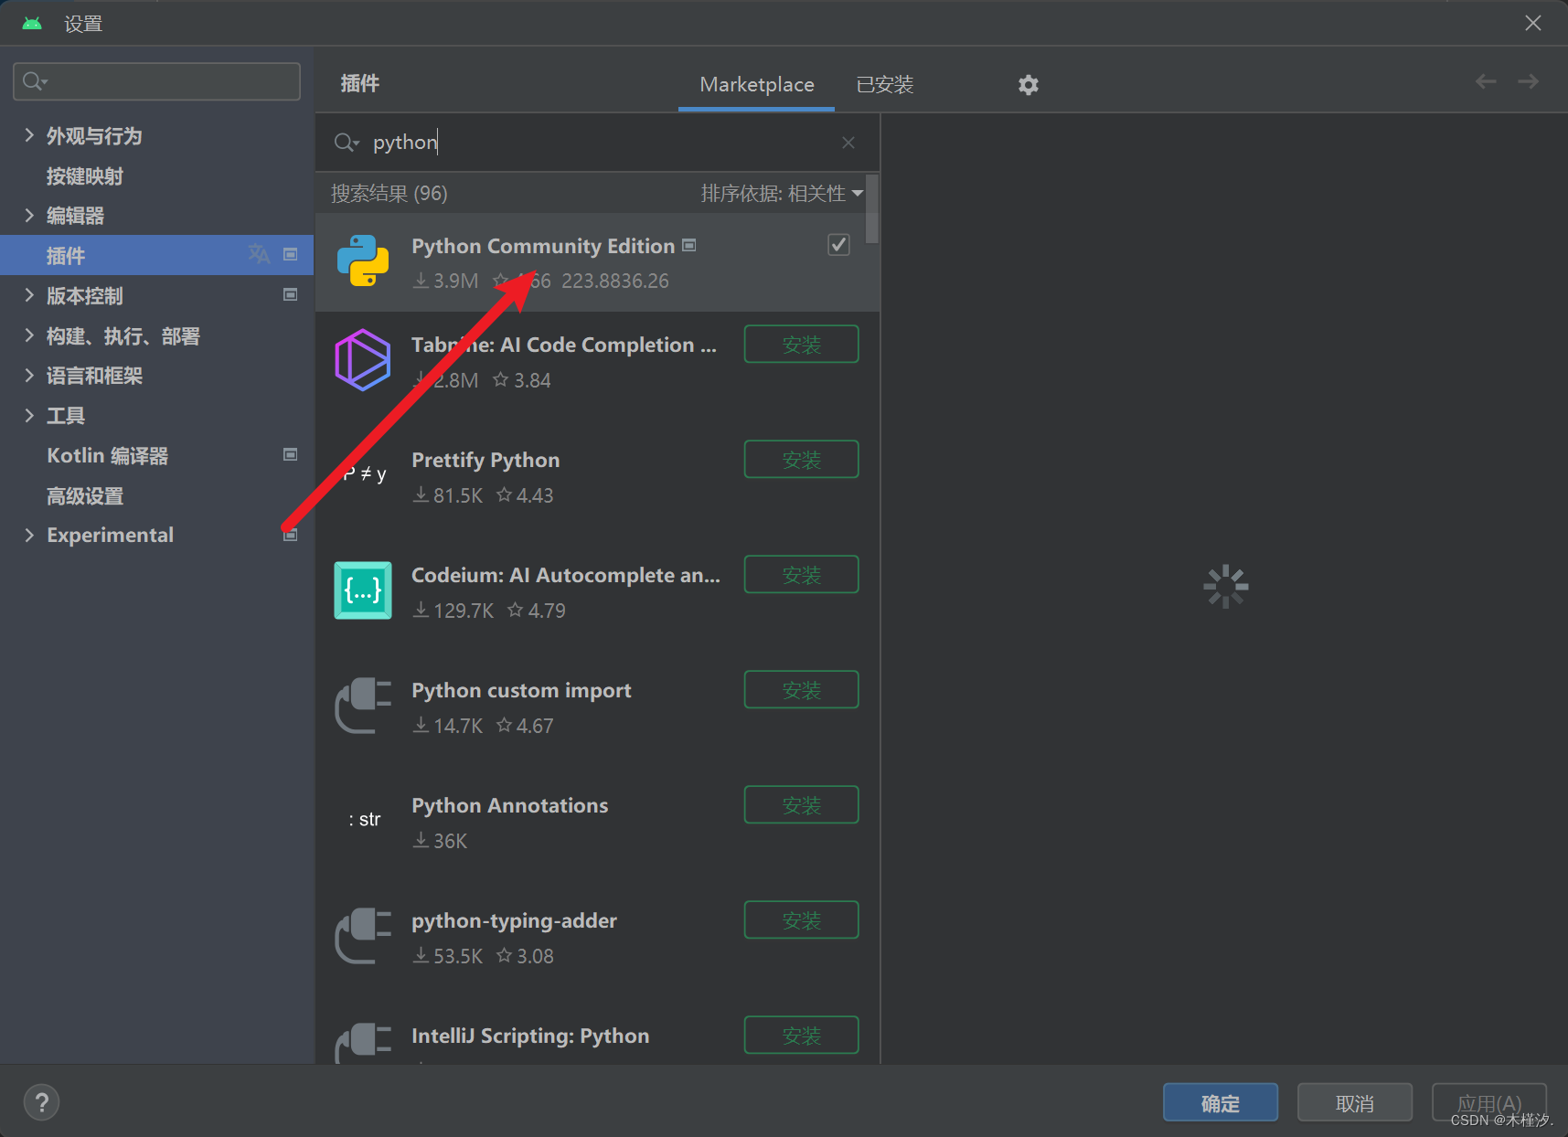Click project-level icon on 插件 row
The width and height of the screenshot is (1568, 1137).
point(291,254)
